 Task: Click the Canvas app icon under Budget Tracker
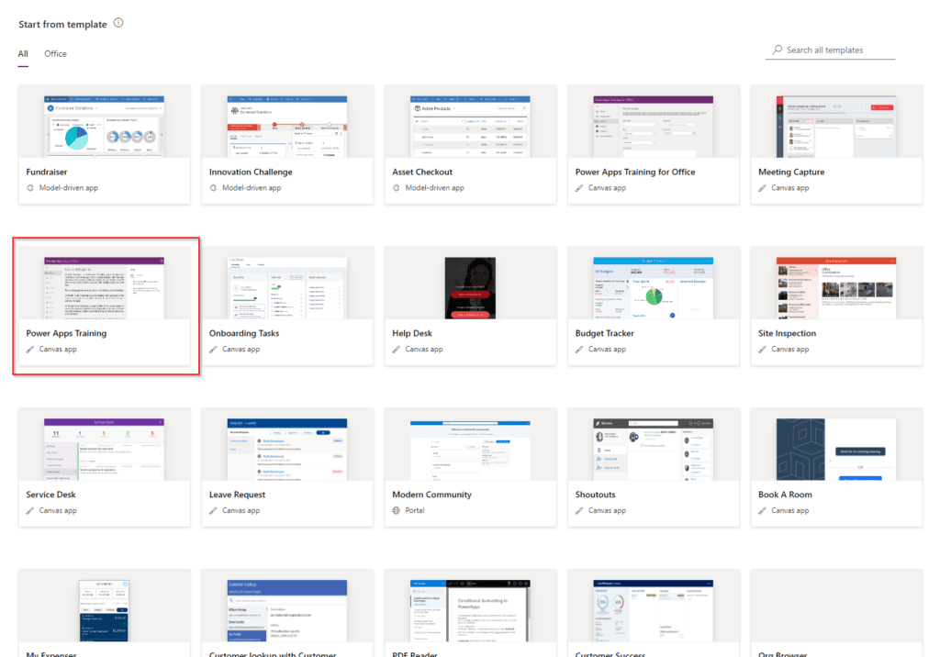click(578, 349)
